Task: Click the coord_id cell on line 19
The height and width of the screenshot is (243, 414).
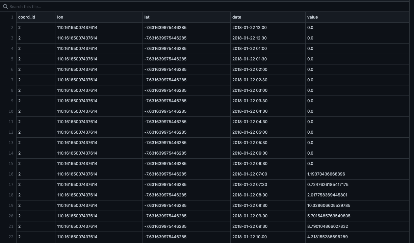Action: click(x=20, y=206)
